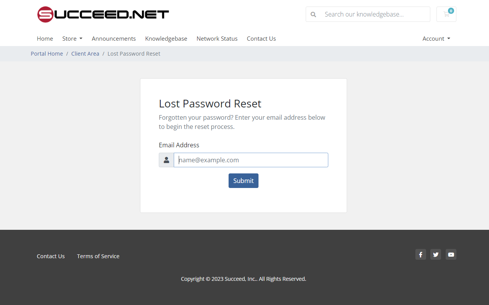
Task: Select Network Status from the navigation
Action: [217, 38]
